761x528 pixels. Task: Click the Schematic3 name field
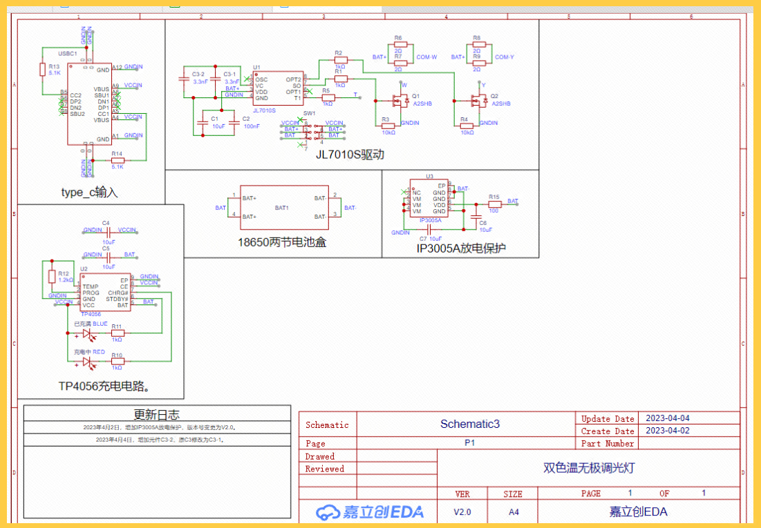click(469, 424)
